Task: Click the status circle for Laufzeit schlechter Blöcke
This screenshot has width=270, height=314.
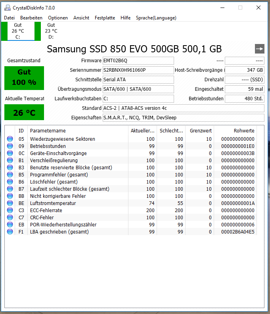Action: (x=10, y=189)
